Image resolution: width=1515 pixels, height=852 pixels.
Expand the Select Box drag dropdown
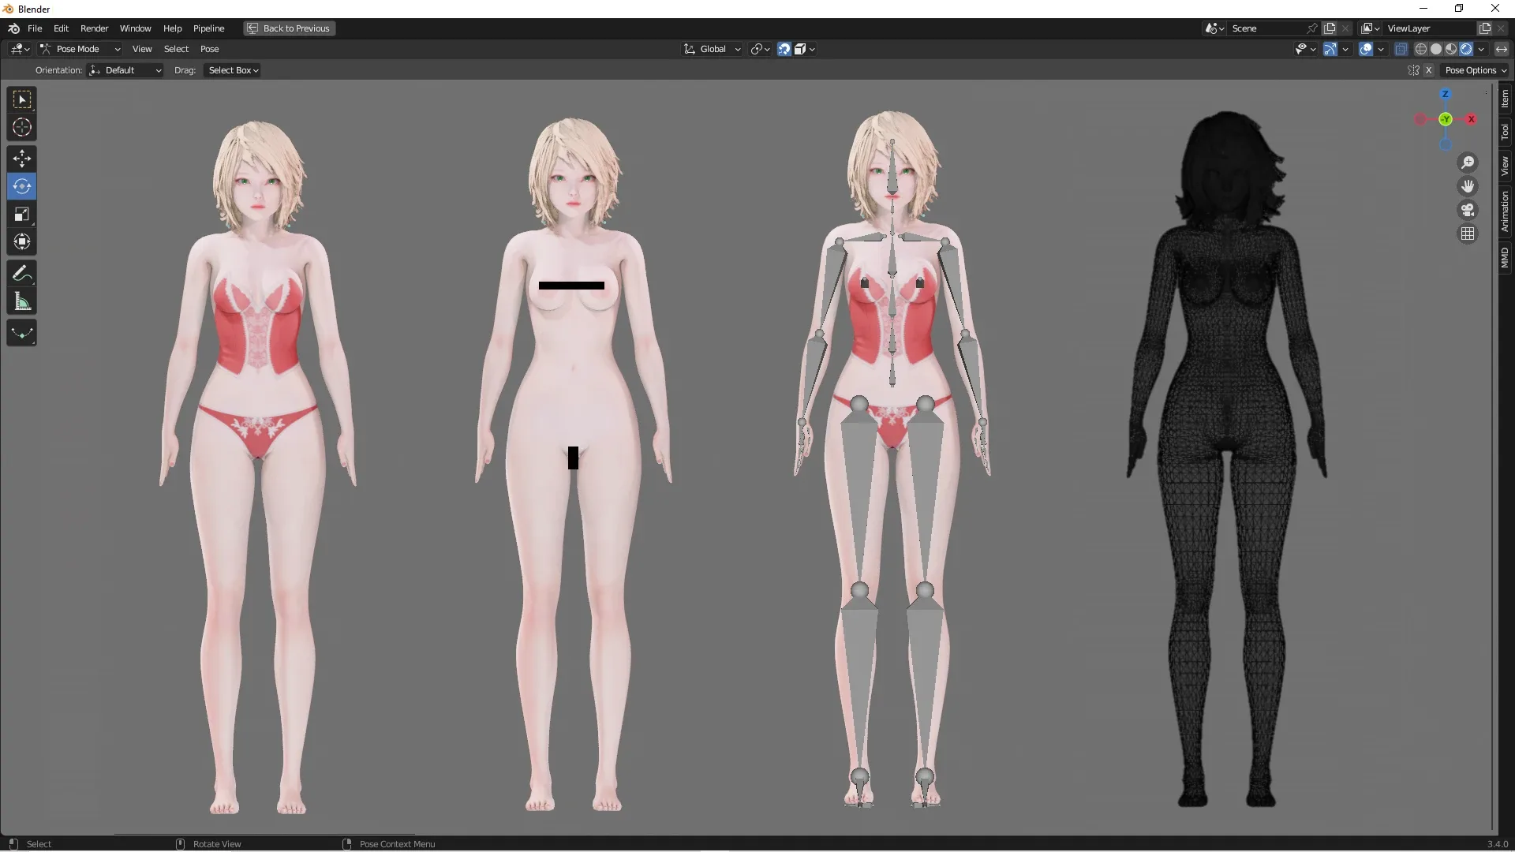click(x=231, y=70)
